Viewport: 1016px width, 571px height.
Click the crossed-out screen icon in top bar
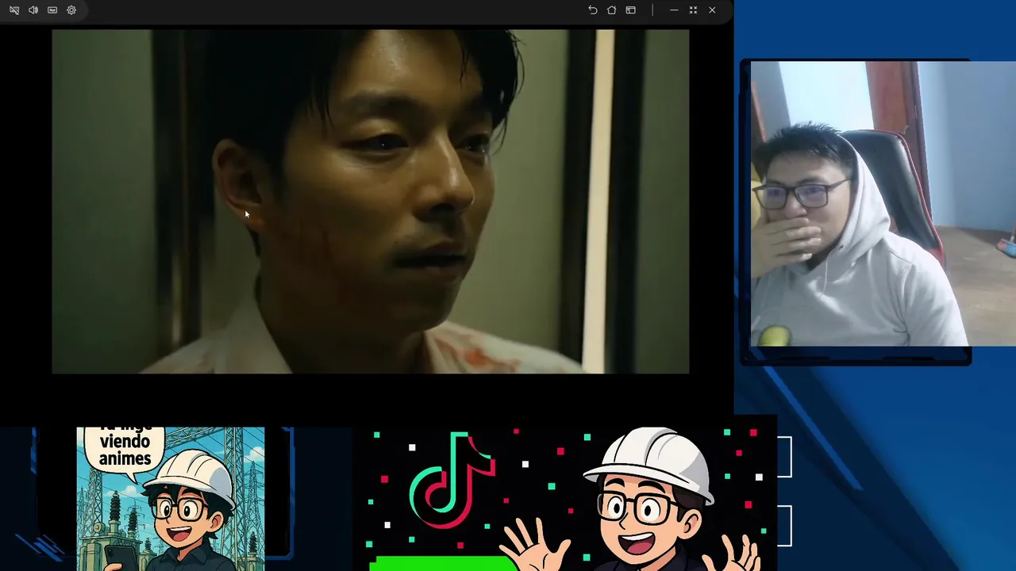14,10
